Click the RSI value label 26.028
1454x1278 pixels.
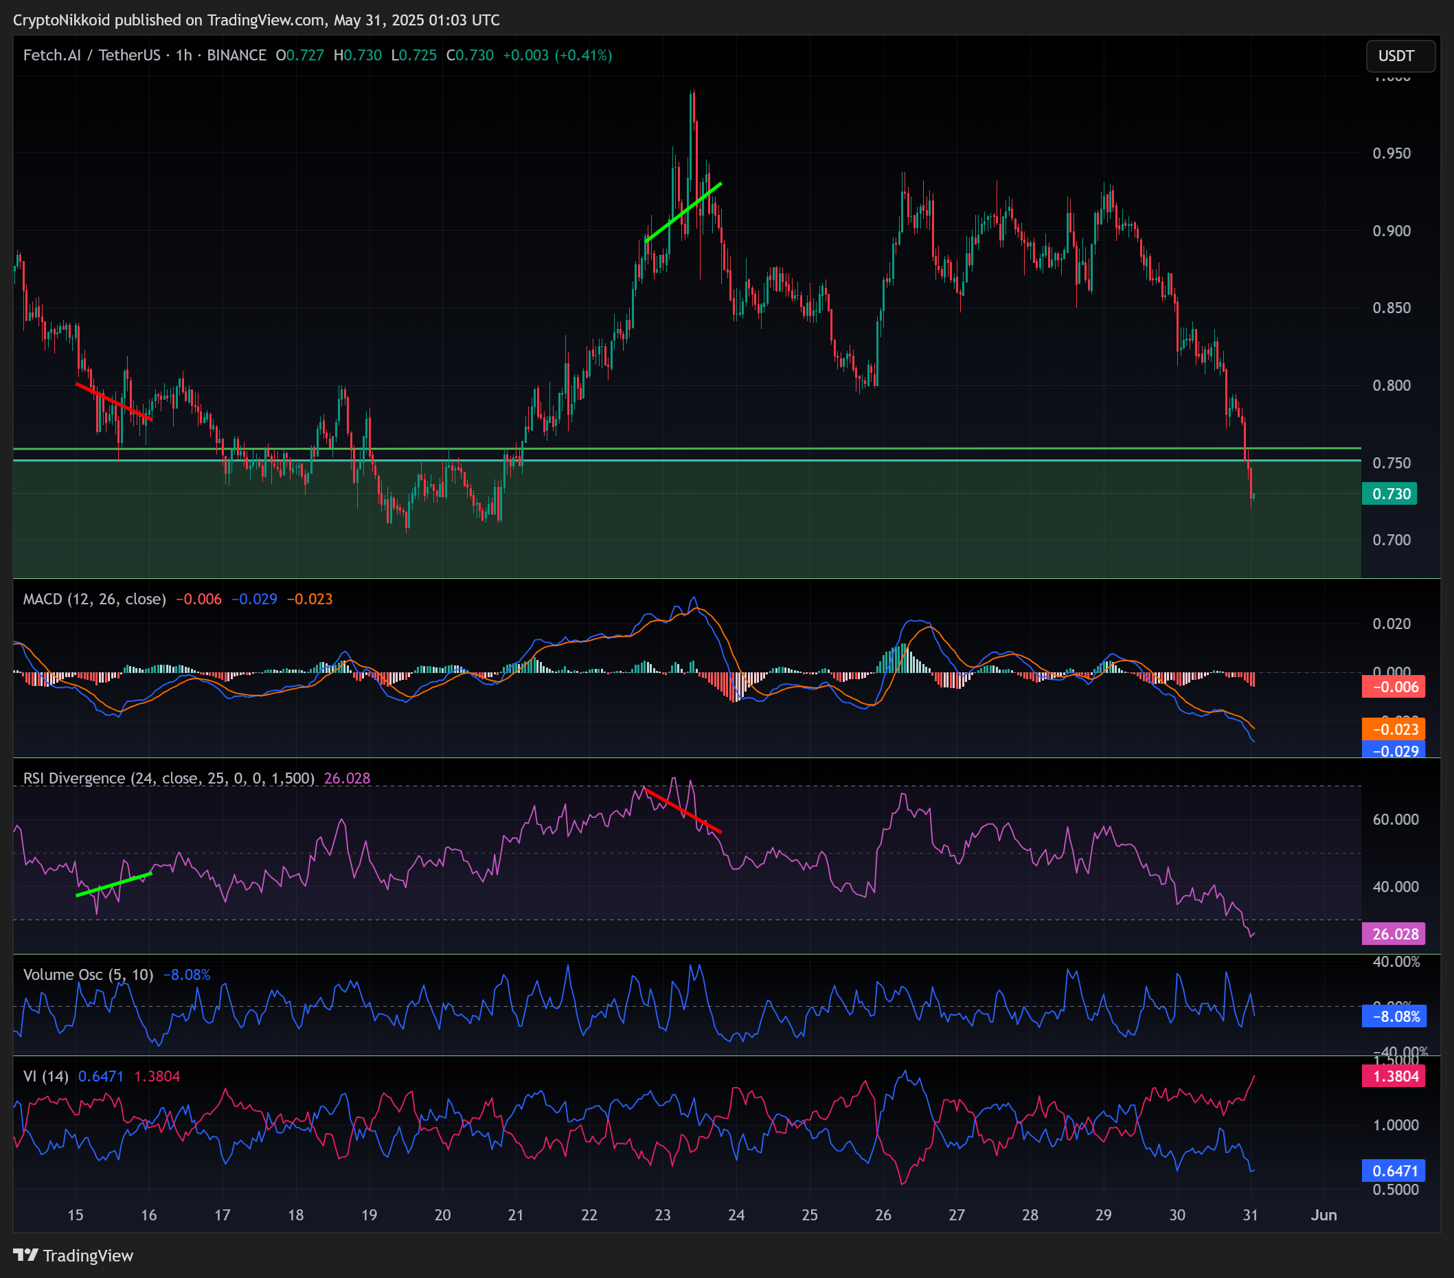(1393, 934)
